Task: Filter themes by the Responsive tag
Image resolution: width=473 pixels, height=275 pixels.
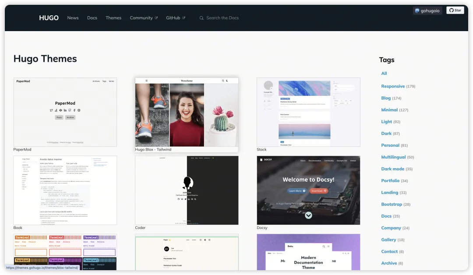Action: coord(392,86)
